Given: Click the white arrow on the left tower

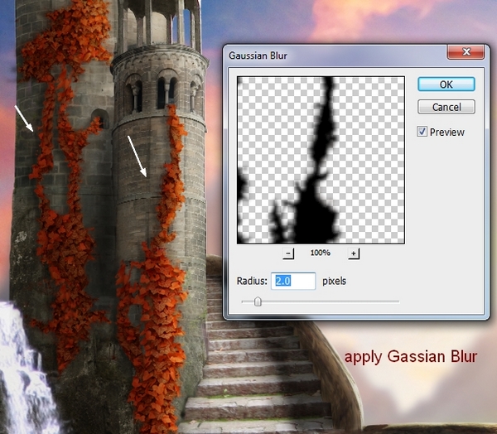Looking at the screenshot, I should tap(24, 118).
